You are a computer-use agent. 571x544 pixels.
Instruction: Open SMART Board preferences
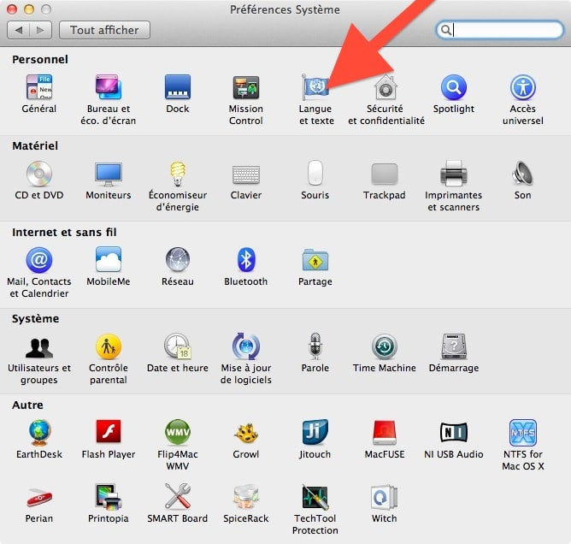[177, 496]
